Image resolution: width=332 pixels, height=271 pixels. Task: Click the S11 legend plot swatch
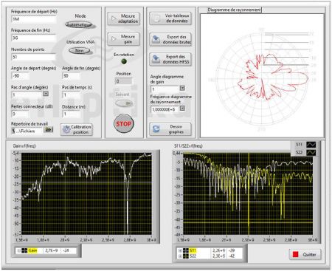click(311, 145)
